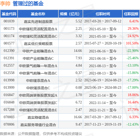
Task: Select the 任职回报 column header
Action: coord(131,14)
